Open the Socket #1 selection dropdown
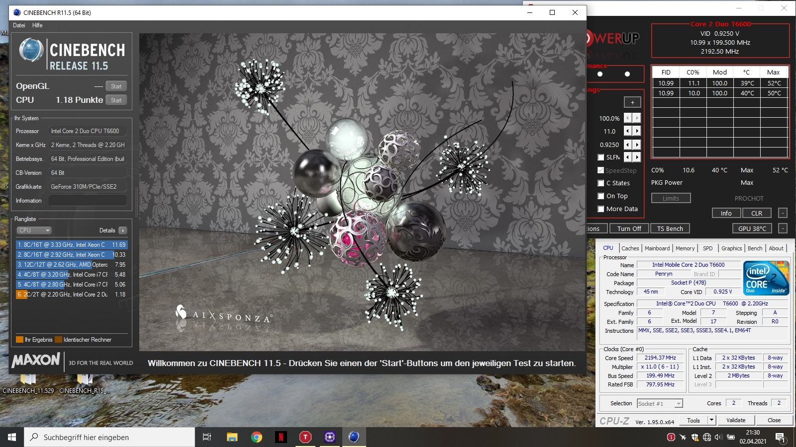This screenshot has width=796, height=447. 660,404
